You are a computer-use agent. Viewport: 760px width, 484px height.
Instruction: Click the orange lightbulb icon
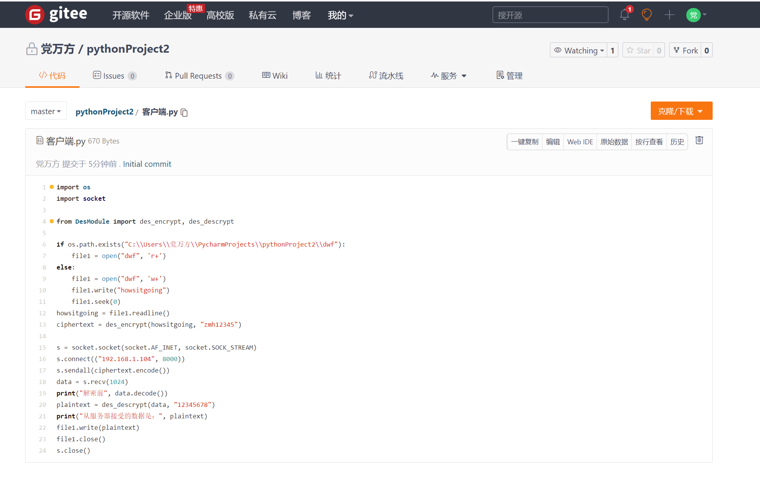pos(647,15)
